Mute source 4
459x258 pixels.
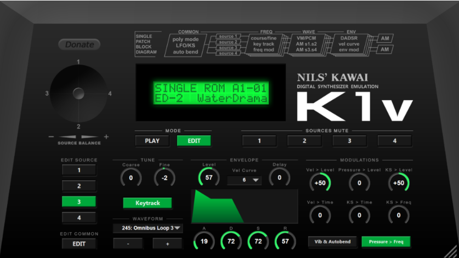click(395, 141)
